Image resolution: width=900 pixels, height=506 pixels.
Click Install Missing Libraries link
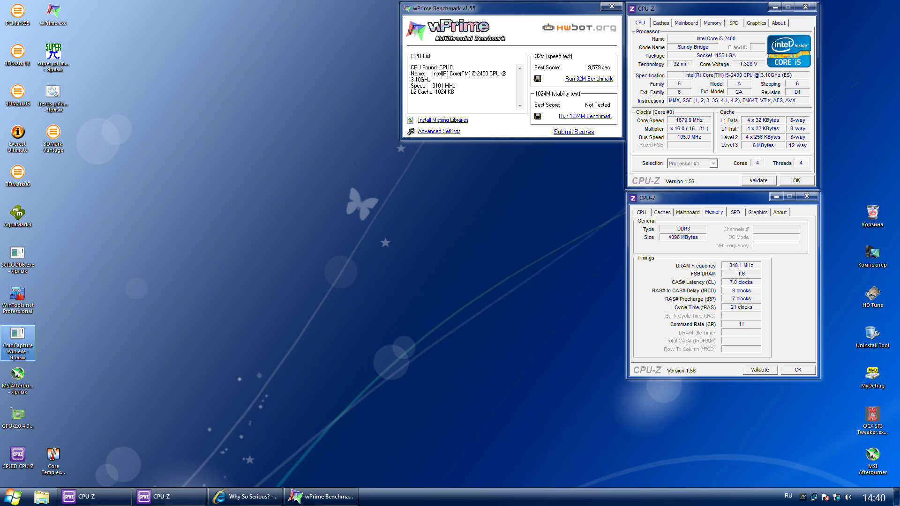[x=443, y=120]
